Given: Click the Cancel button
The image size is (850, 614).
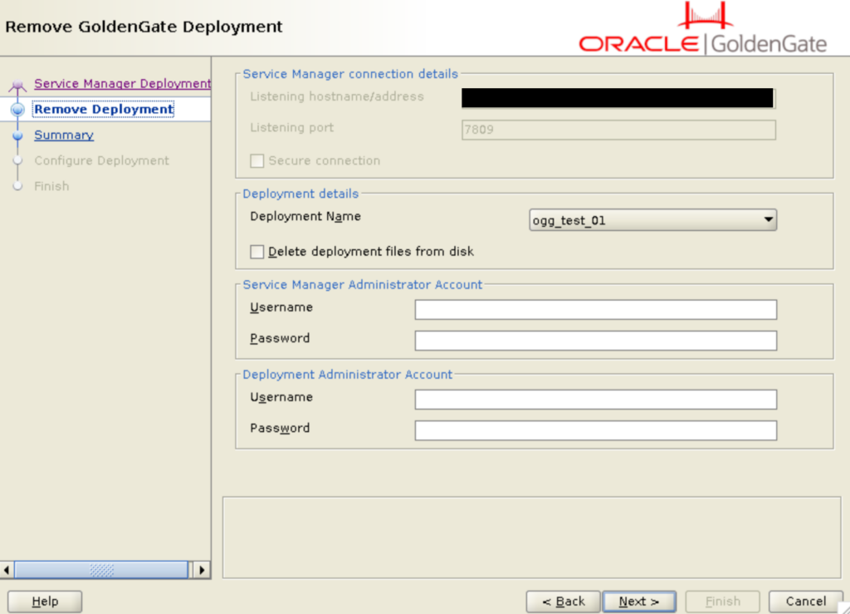Looking at the screenshot, I should click(x=805, y=602).
